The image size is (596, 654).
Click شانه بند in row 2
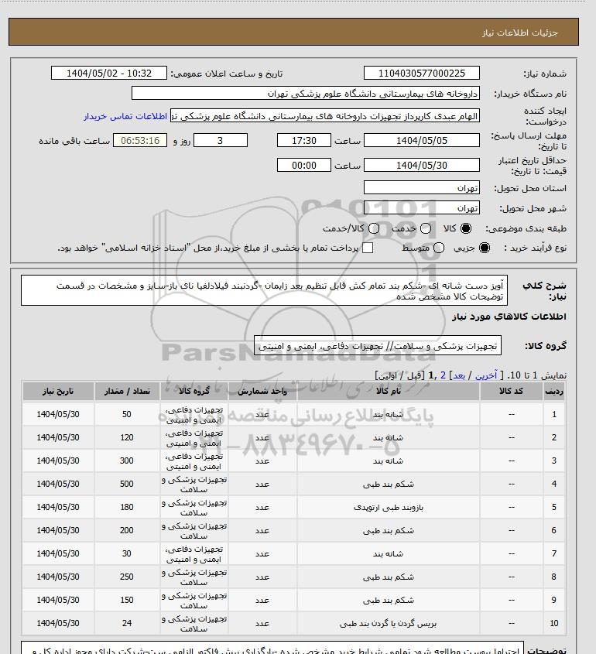[388, 438]
